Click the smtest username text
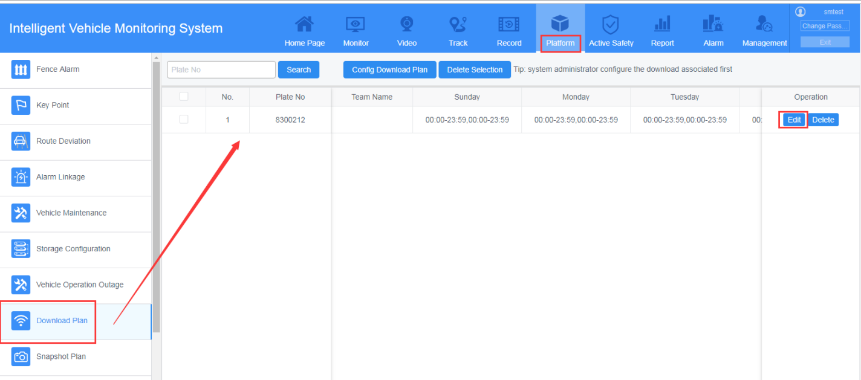 [833, 11]
